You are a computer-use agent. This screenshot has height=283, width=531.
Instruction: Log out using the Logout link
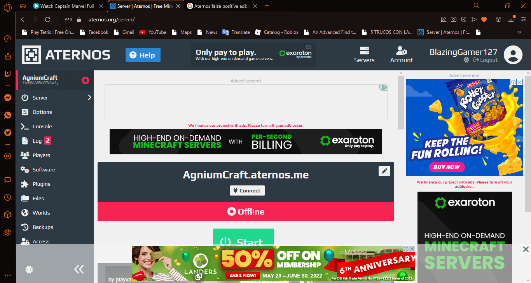(x=485, y=60)
